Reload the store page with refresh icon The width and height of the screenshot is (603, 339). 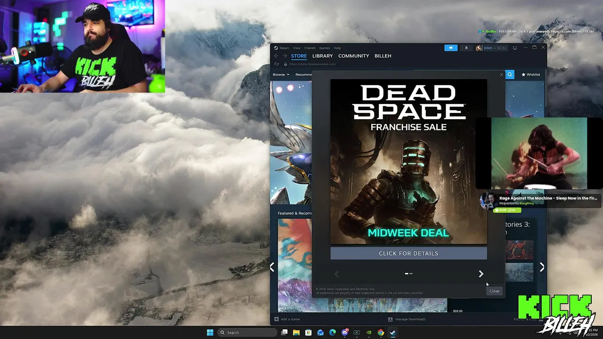pyautogui.click(x=277, y=64)
